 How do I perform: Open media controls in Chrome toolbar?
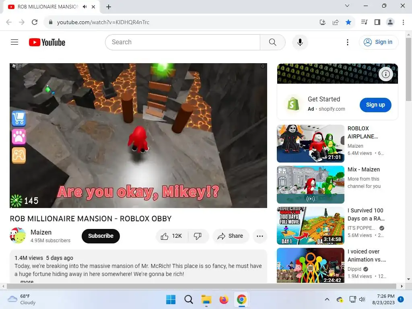(x=364, y=22)
